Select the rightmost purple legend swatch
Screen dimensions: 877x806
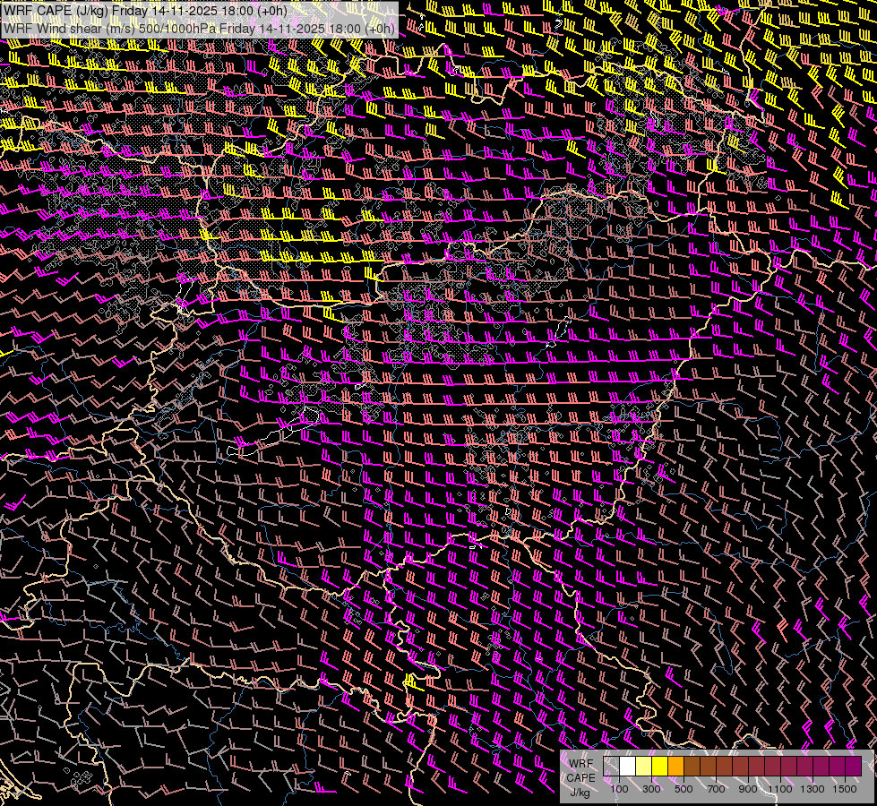point(853,767)
